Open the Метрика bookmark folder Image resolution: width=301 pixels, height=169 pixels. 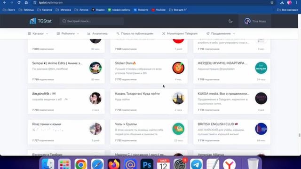point(63,10)
